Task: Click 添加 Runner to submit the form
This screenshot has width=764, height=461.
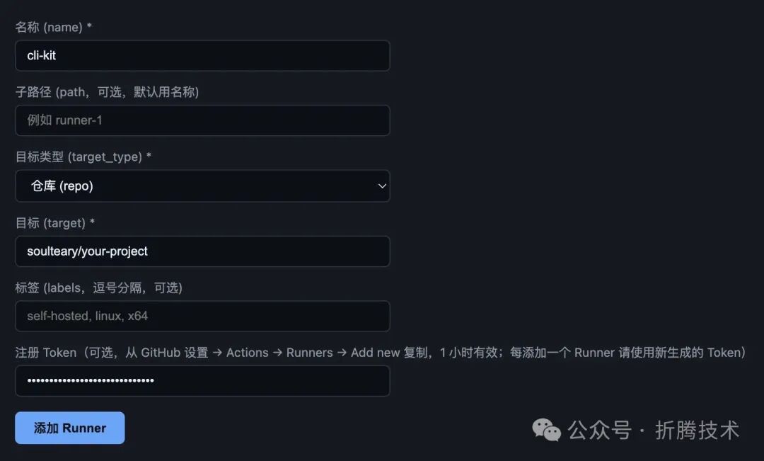Action: coord(69,428)
